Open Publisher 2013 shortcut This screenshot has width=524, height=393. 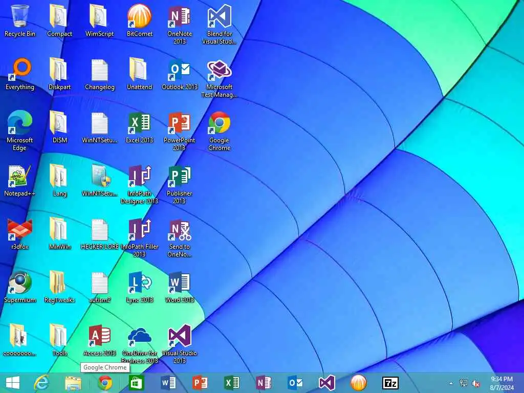point(180,184)
